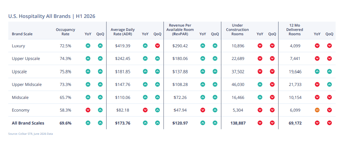The image size is (347, 144).
Task: Click Economy RevPAR YoY red down arrow
Action: pos(203,110)
